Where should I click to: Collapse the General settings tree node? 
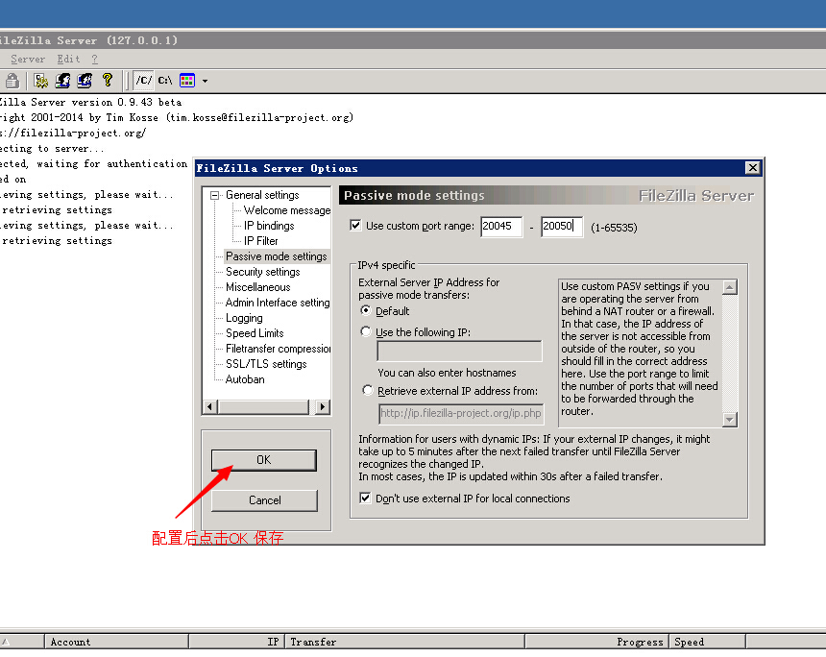pos(214,195)
